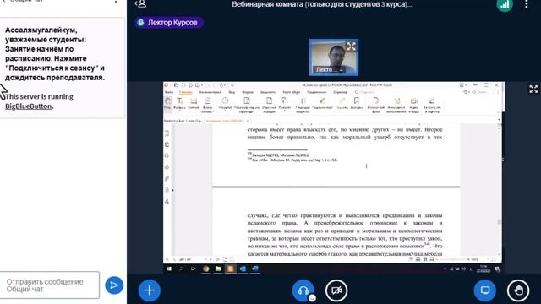
Task: Open File Explorer from the taskbar
Action: click(218, 269)
